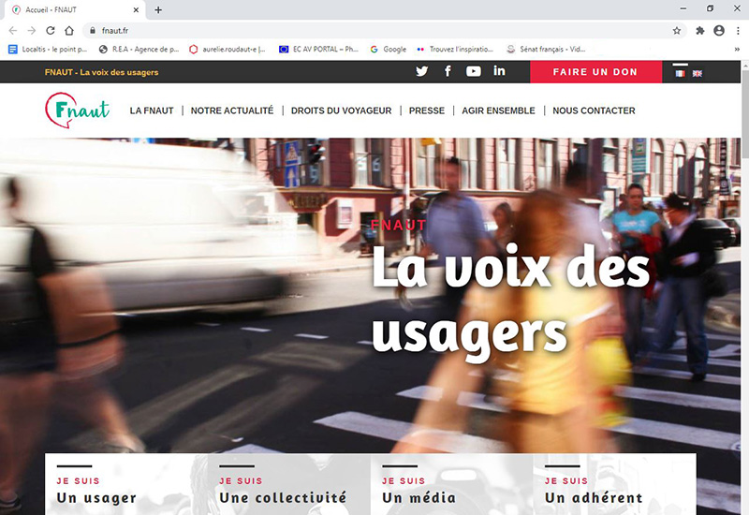View site info padlock icon
Viewport: 749px width, 515px height.
93,31
